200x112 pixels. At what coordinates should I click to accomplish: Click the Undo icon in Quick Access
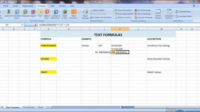point(7,2)
